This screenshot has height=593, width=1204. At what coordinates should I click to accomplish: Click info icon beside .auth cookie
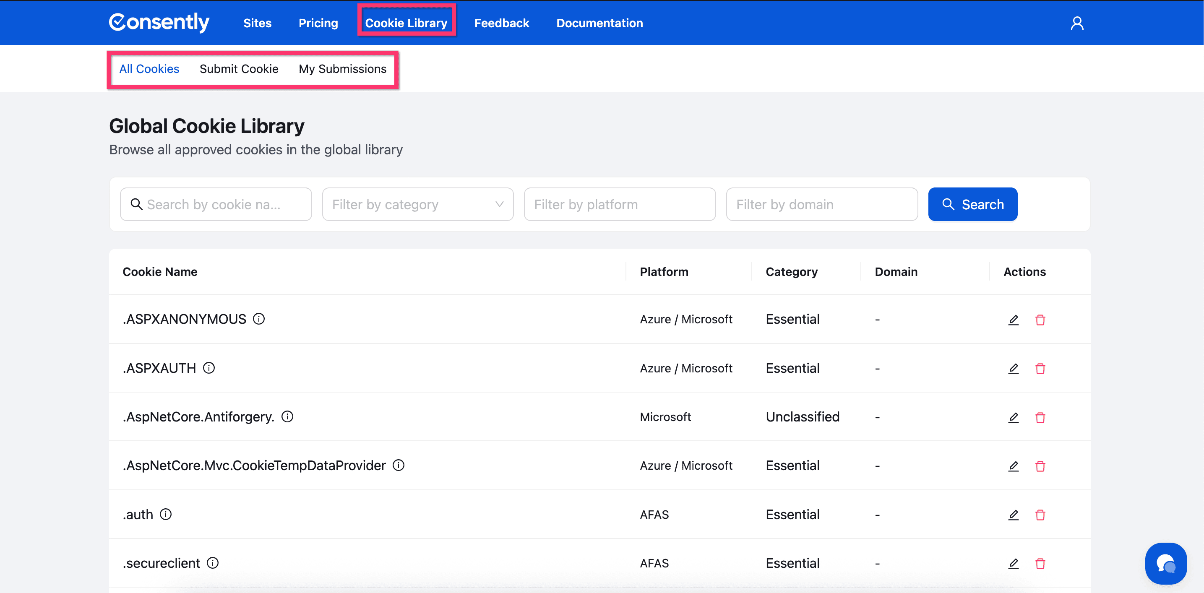pyautogui.click(x=165, y=514)
